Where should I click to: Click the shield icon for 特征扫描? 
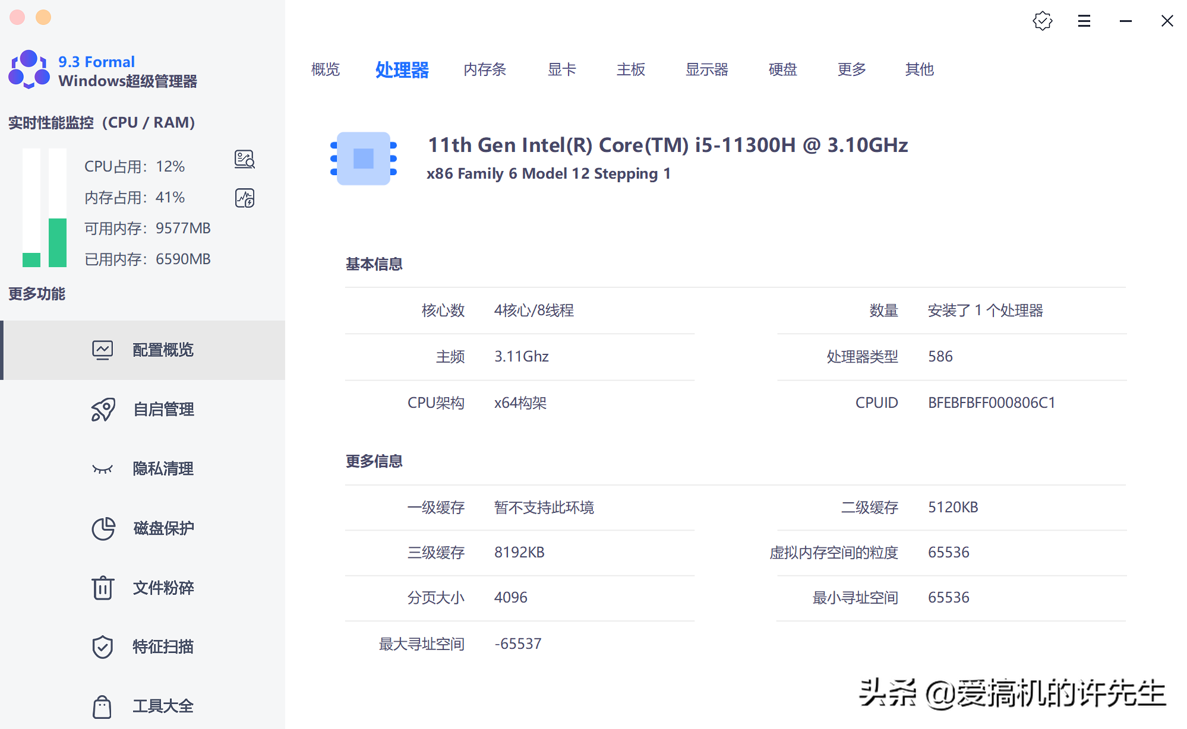click(103, 646)
